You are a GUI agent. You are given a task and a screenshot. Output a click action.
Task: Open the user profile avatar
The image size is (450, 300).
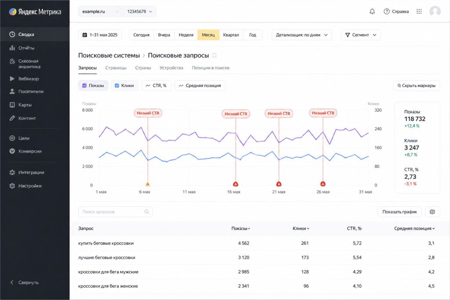click(x=435, y=11)
